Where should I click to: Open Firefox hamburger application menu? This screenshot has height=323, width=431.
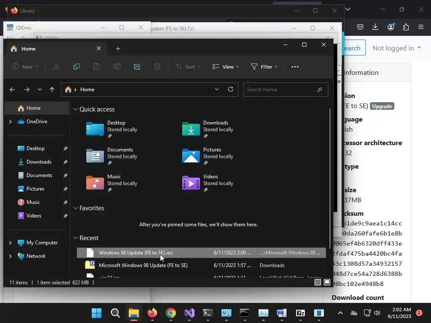click(x=421, y=27)
